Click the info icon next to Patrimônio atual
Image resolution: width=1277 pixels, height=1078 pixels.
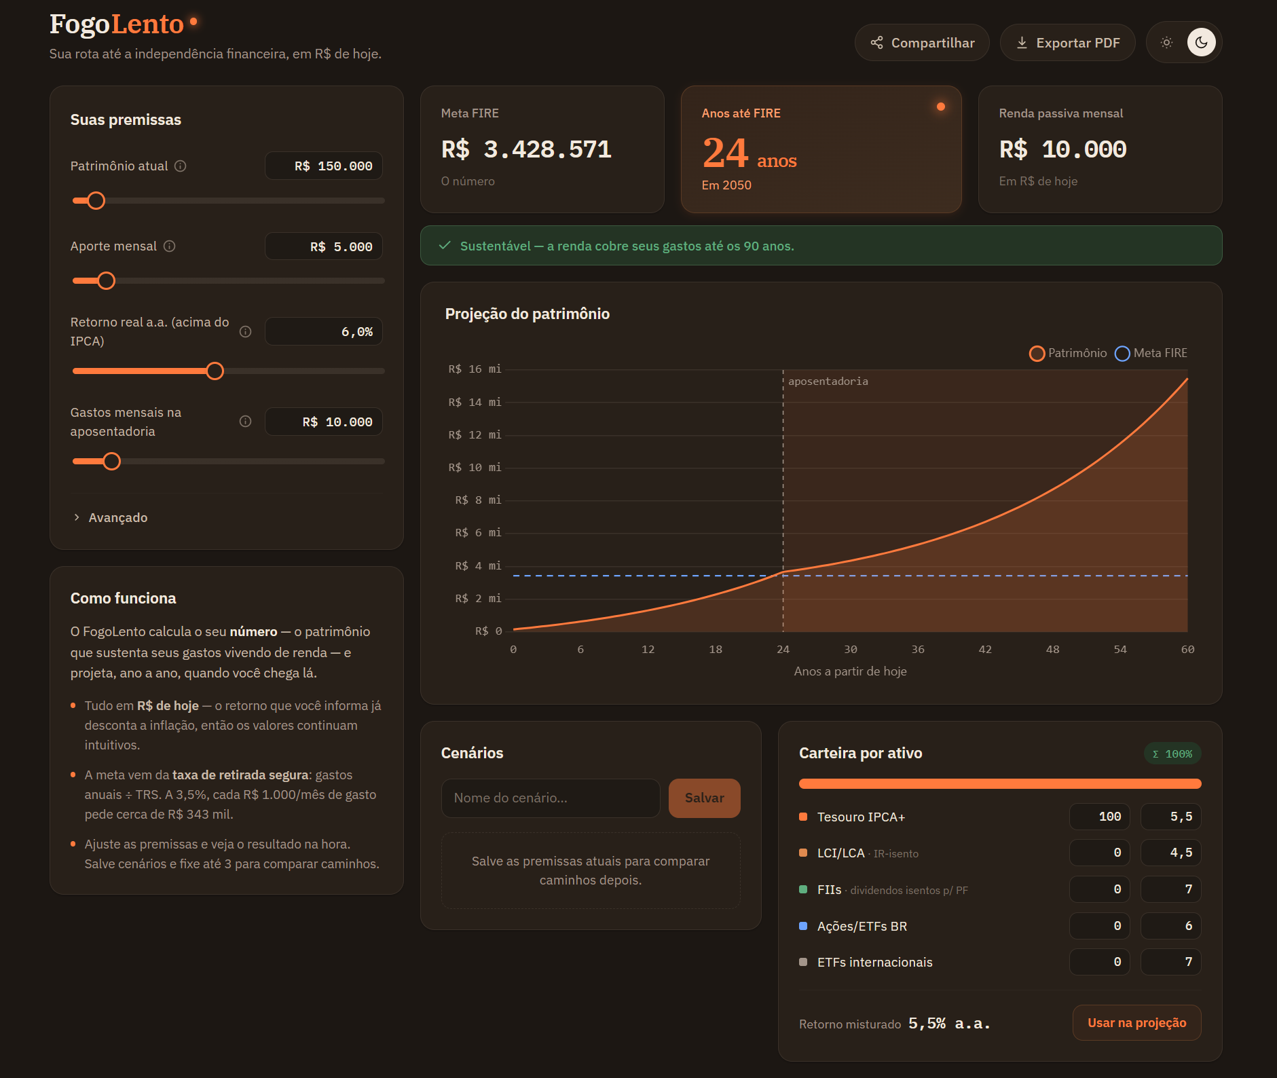pos(181,166)
